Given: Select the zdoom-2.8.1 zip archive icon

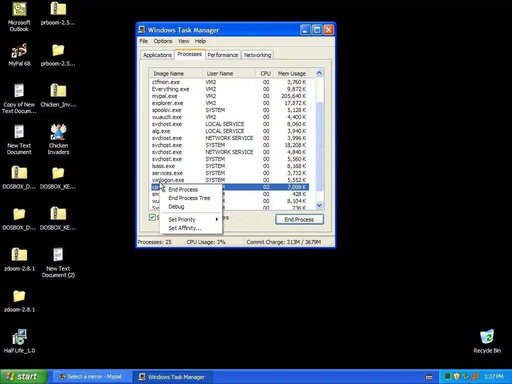Looking at the screenshot, I should (19, 254).
